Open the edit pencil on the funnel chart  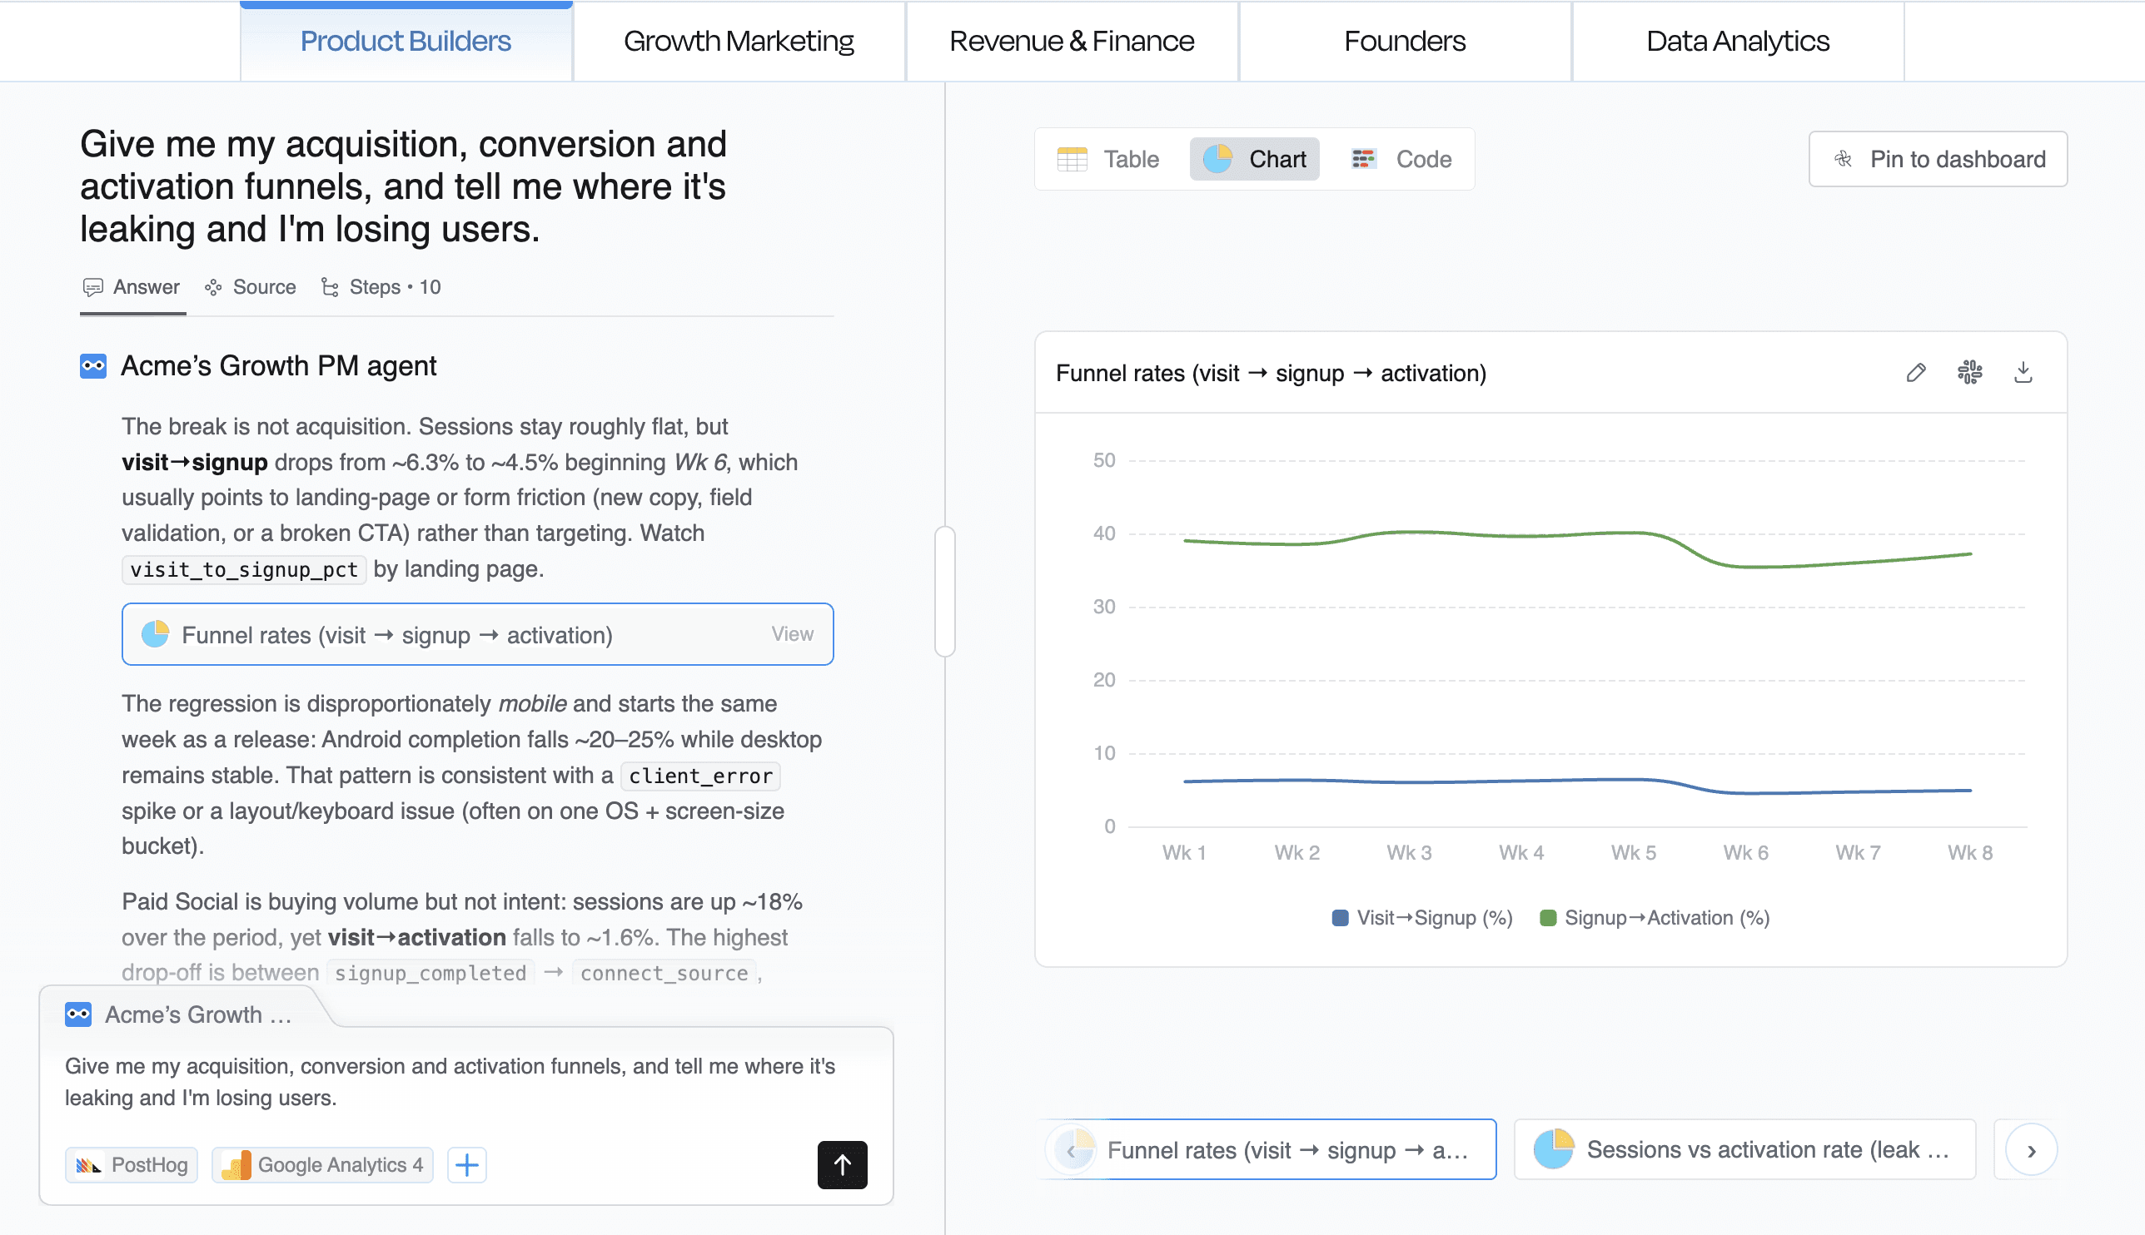click(1915, 373)
